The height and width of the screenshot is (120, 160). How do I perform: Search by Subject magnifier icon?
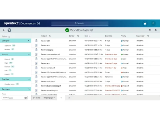coord(50,36)
